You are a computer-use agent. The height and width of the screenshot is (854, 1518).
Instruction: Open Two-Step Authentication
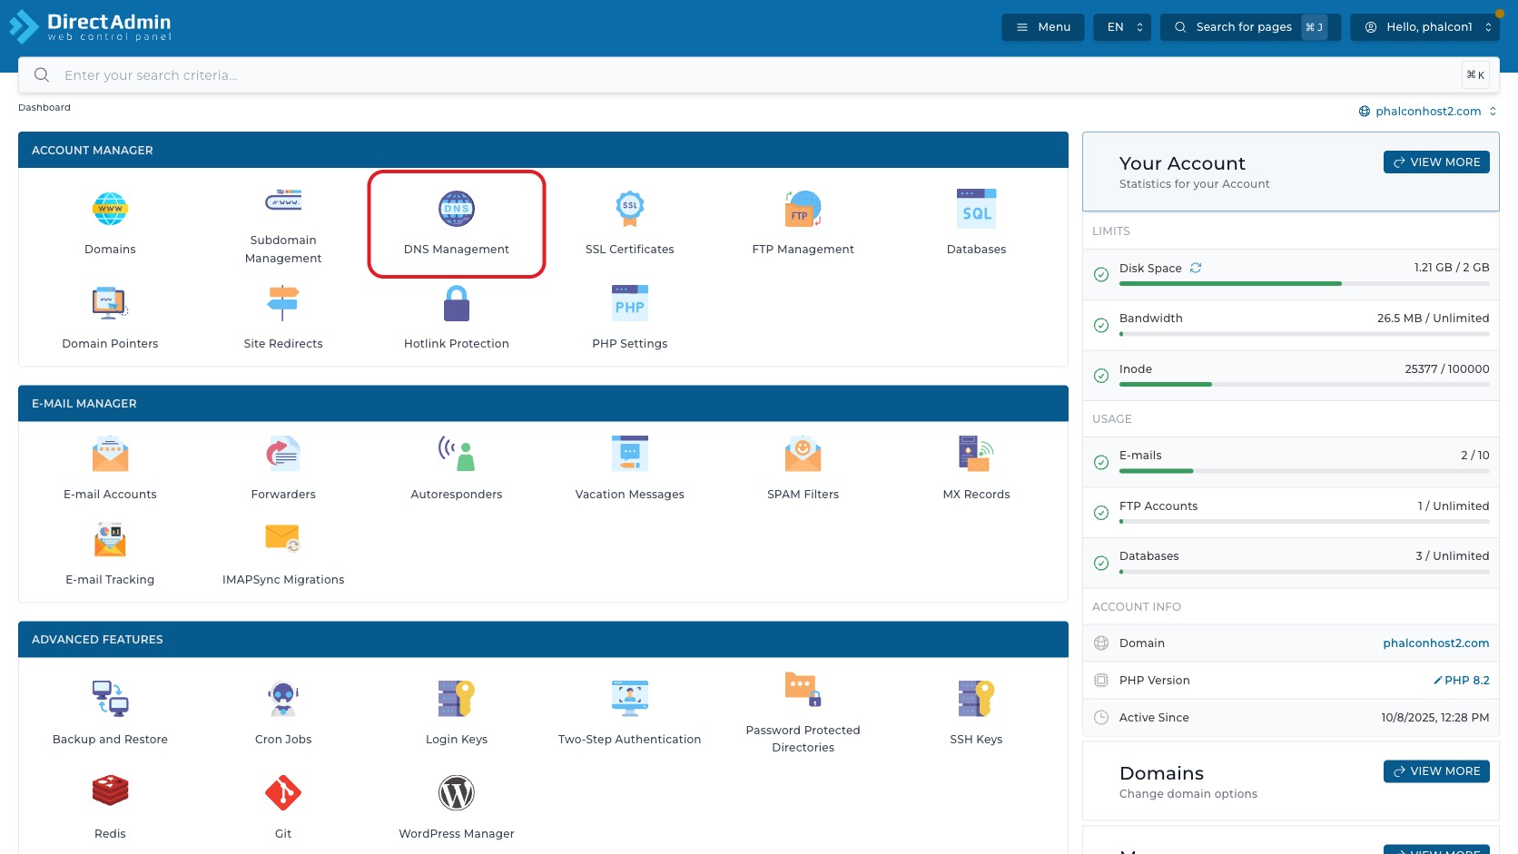pyautogui.click(x=630, y=713)
